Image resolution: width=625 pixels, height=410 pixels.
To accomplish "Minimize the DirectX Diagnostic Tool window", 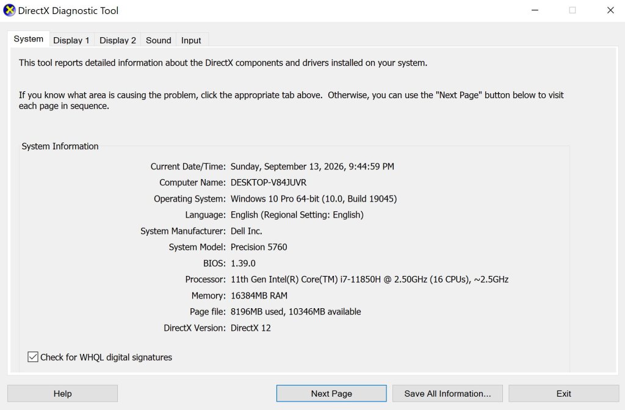I will pyautogui.click(x=535, y=10).
